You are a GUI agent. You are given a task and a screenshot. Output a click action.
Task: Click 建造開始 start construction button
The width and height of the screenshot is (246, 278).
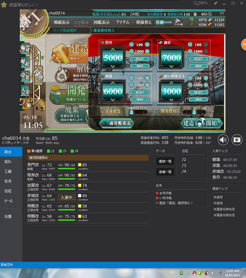coord(202,123)
